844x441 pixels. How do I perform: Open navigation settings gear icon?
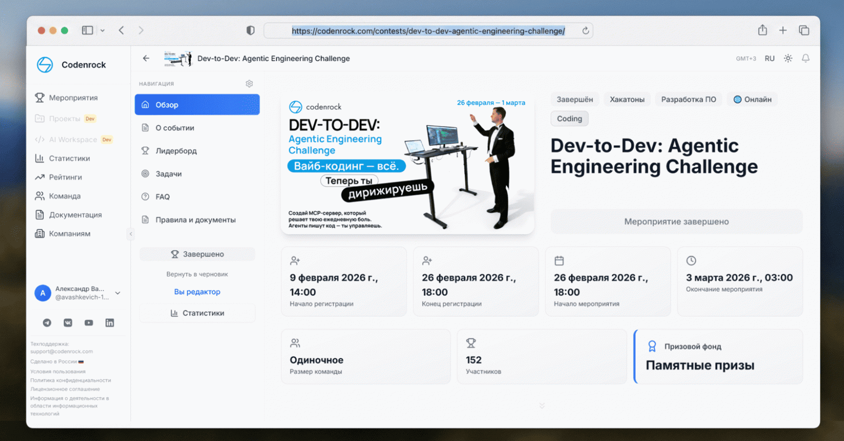(x=249, y=84)
